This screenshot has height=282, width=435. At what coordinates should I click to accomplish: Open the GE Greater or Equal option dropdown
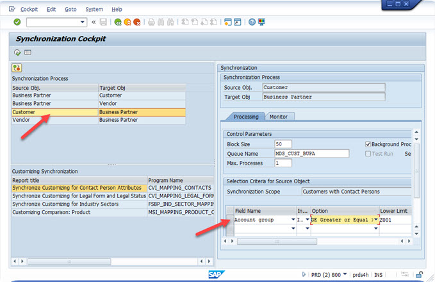[376, 220]
